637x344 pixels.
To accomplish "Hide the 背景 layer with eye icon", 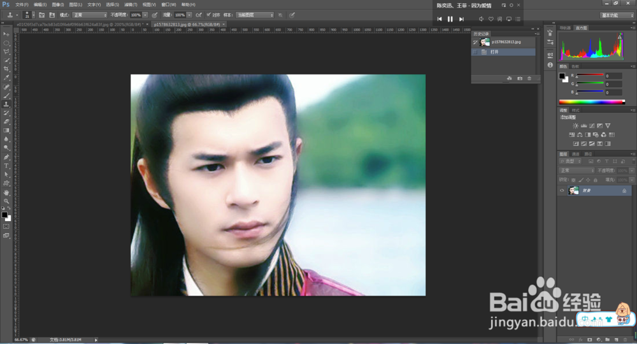I will pos(562,190).
